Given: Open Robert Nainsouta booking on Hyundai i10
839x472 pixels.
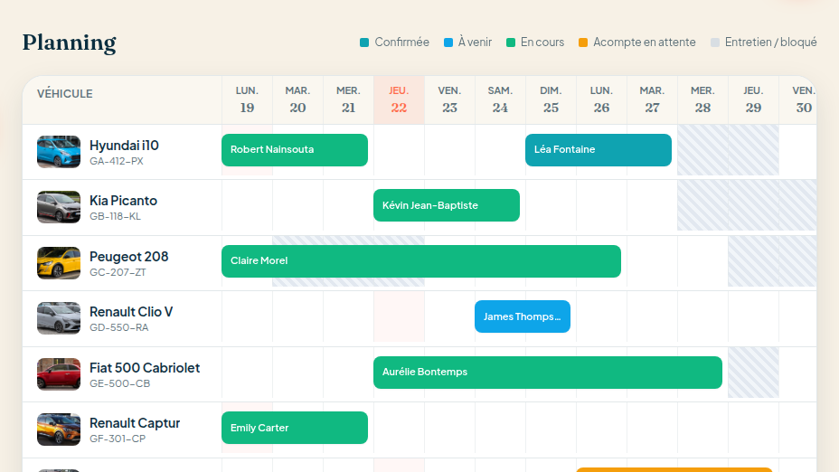Looking at the screenshot, I should (x=295, y=150).
